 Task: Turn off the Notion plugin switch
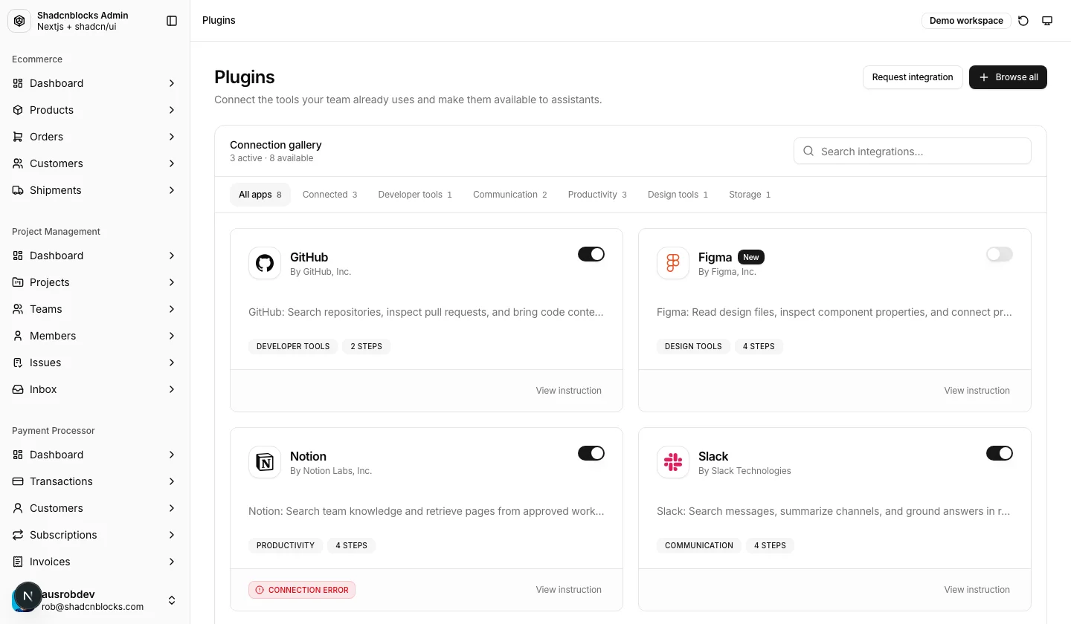pyautogui.click(x=591, y=453)
